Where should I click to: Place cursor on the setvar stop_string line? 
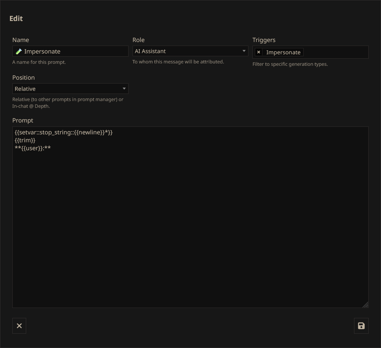[x=63, y=132]
